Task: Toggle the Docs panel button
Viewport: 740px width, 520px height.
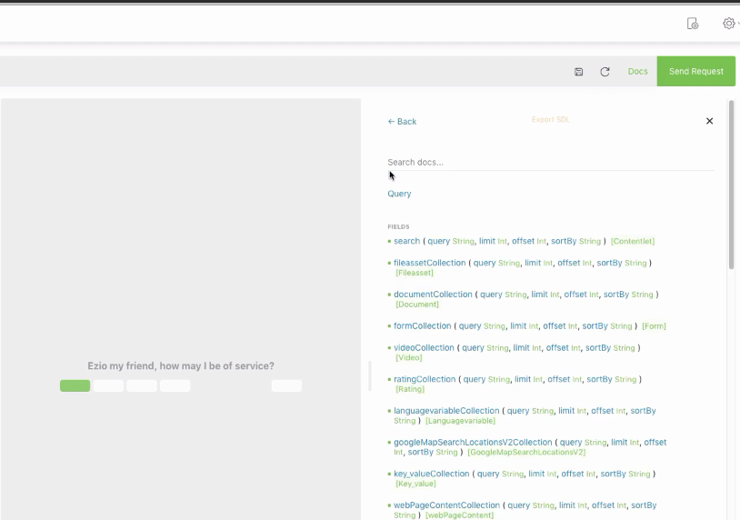Action: point(638,72)
